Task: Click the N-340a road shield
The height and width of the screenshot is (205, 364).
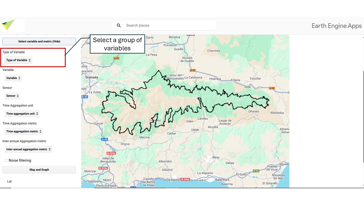Action: pos(185,179)
